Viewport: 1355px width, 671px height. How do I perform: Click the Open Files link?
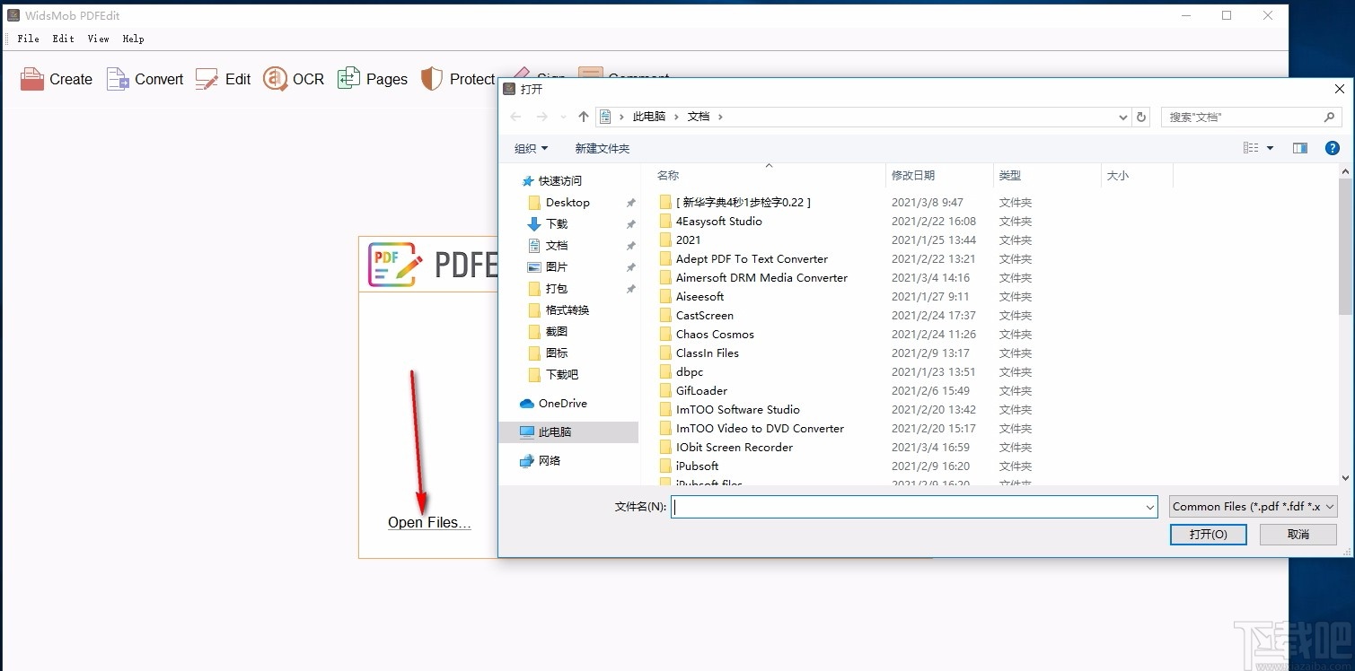pos(428,522)
